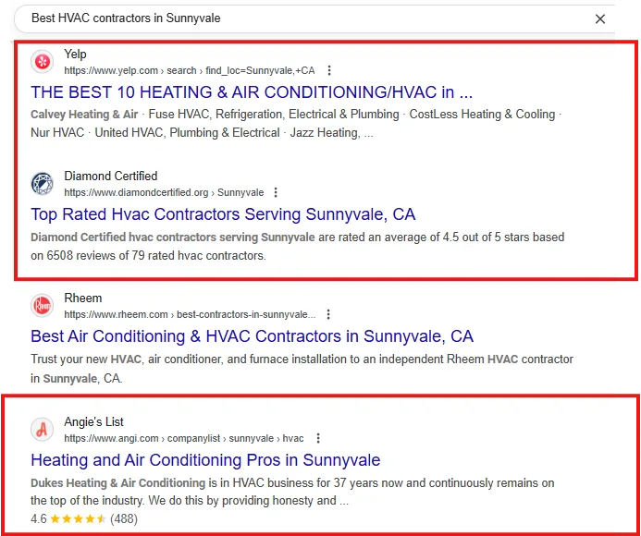Open the three-dot menu for Yelp result
This screenshot has height=536, width=641.
tap(329, 70)
